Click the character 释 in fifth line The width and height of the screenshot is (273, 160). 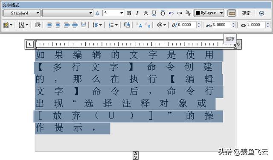[x=145, y=103]
